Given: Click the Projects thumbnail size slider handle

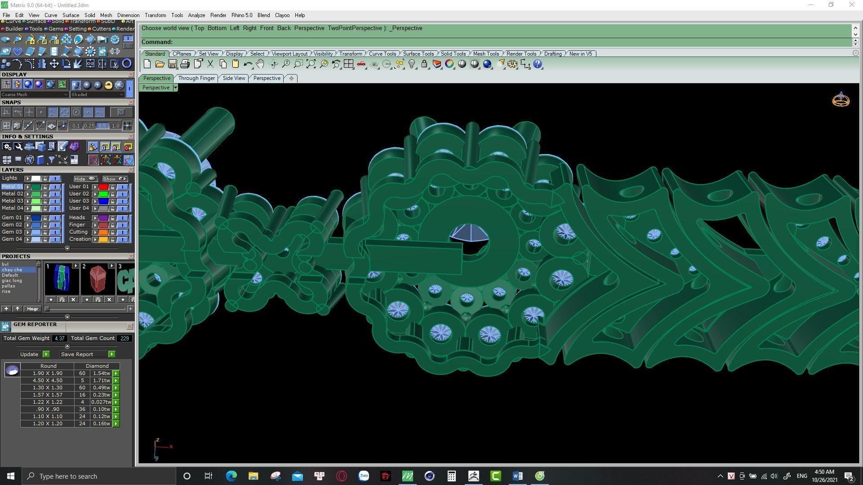Looking at the screenshot, I should point(47,309).
